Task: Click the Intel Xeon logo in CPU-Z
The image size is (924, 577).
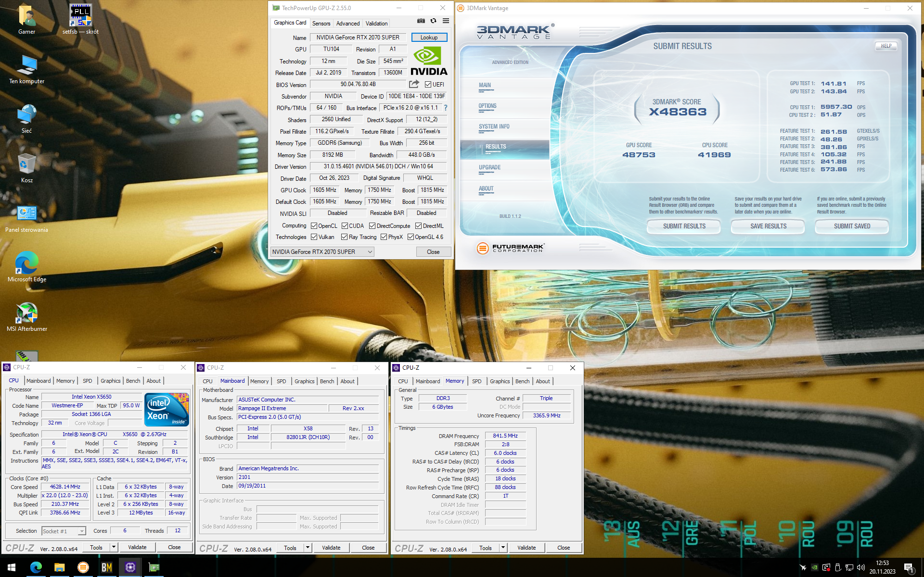Action: pos(167,409)
